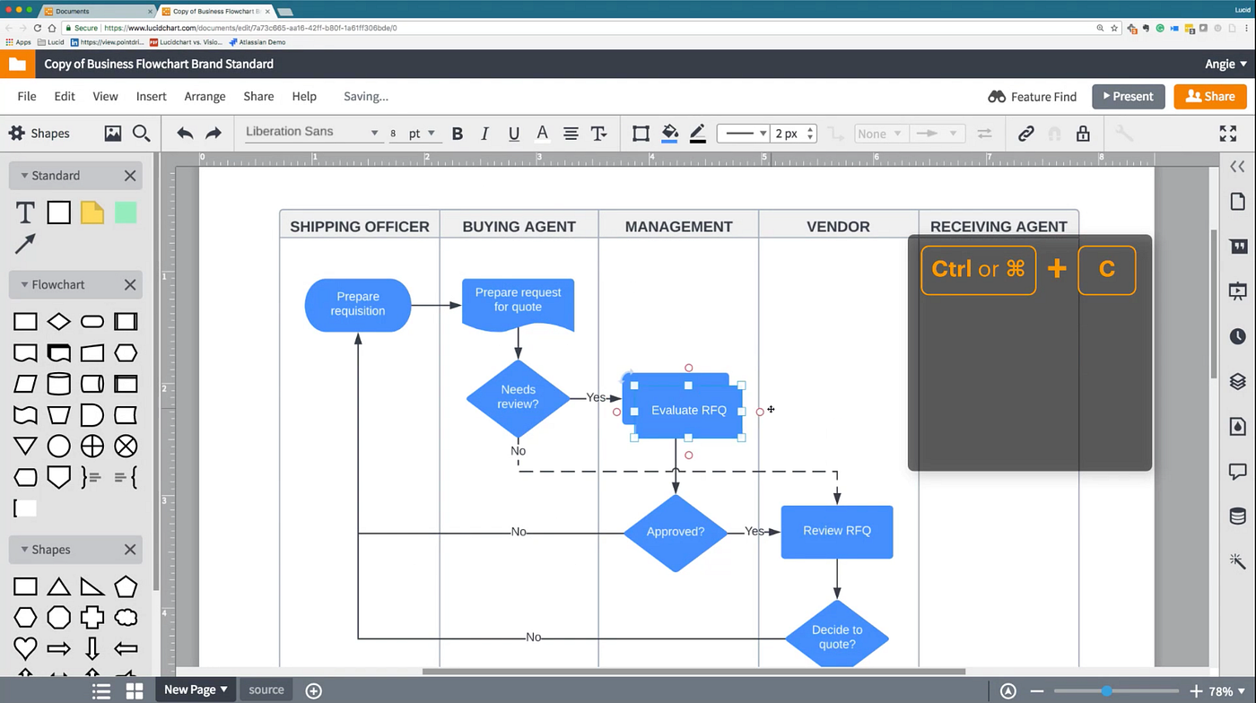Open the Comments panel in right sidebar
Image resolution: width=1256 pixels, height=703 pixels.
pyautogui.click(x=1237, y=471)
